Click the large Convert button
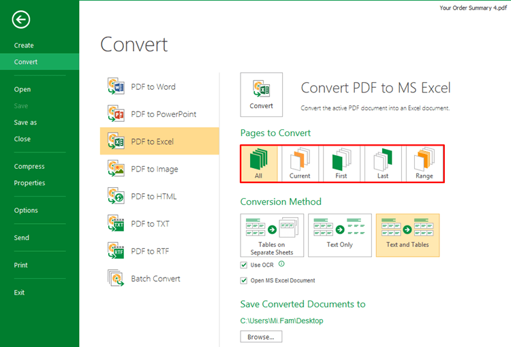This screenshot has height=347, width=511. [262, 95]
